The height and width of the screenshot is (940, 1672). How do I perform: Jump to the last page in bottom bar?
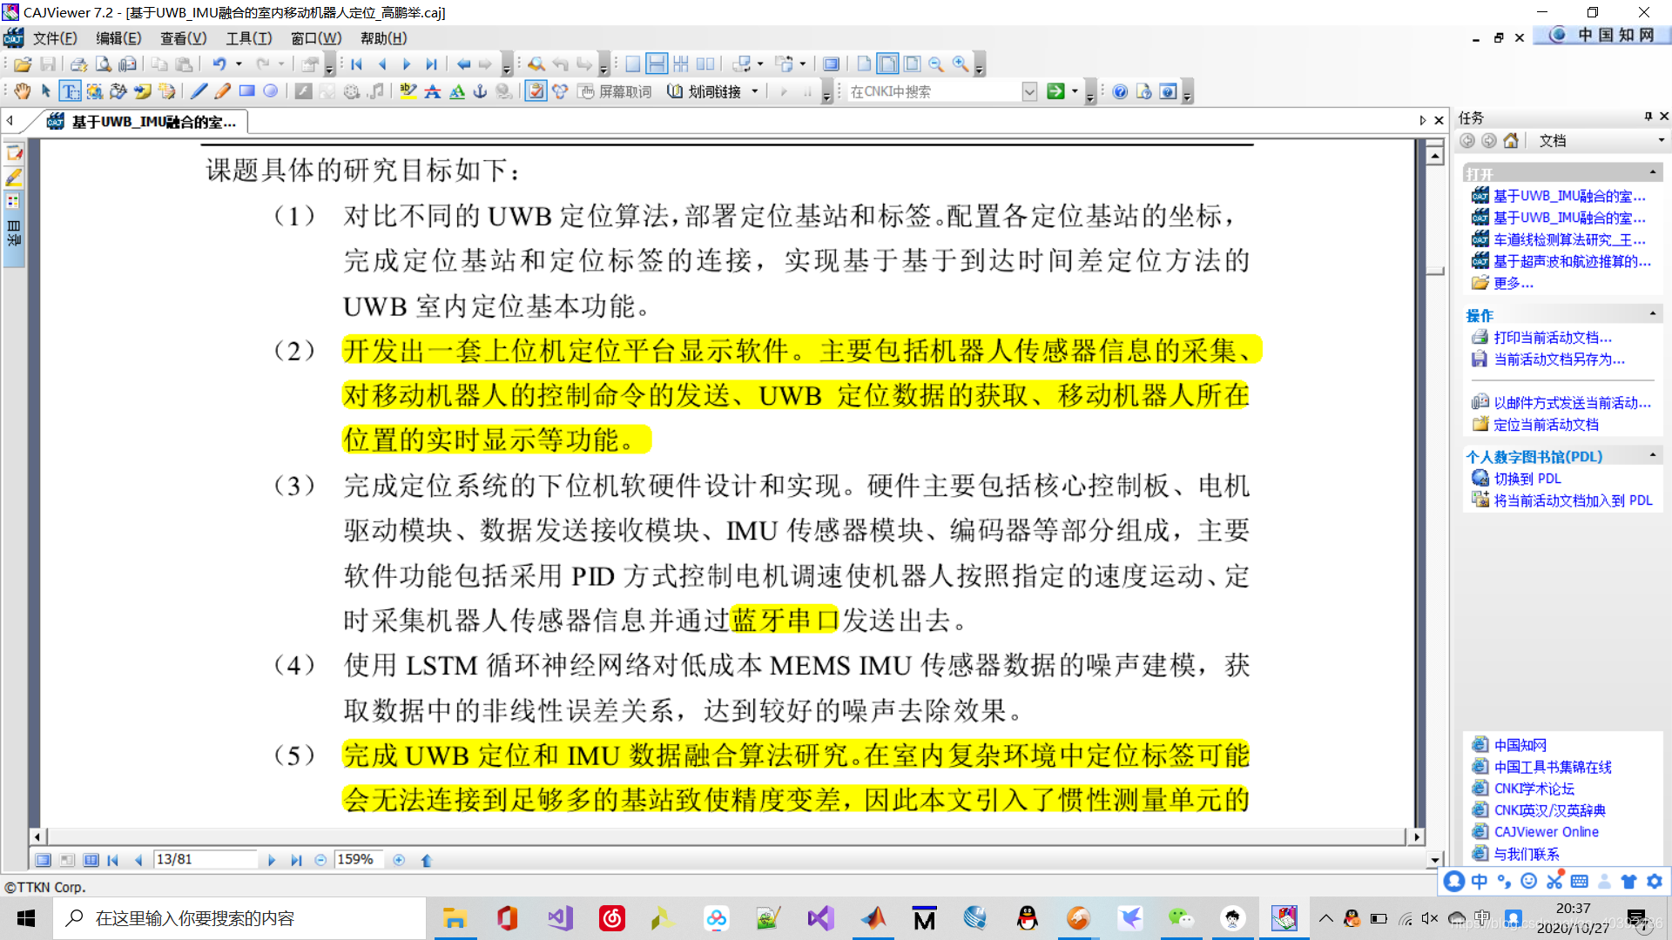click(296, 860)
